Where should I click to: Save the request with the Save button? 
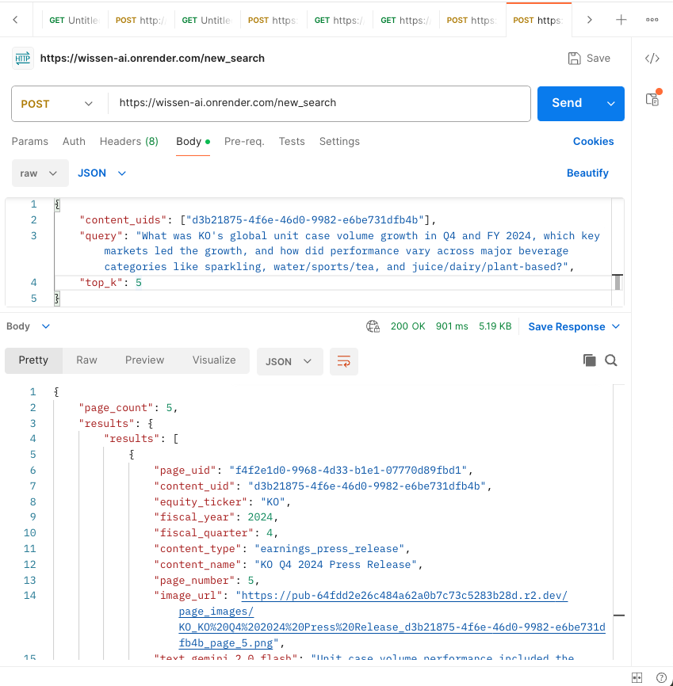coord(589,58)
